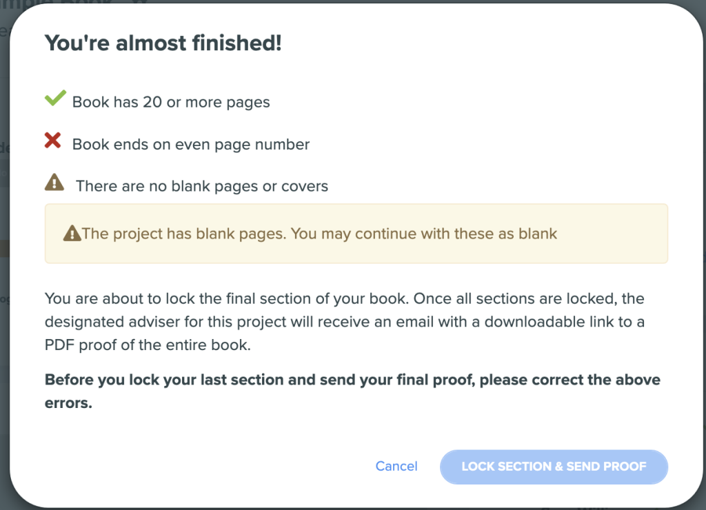Click the empty area of the yellow alert box
Viewport: 706px width, 510px height.
(612, 234)
